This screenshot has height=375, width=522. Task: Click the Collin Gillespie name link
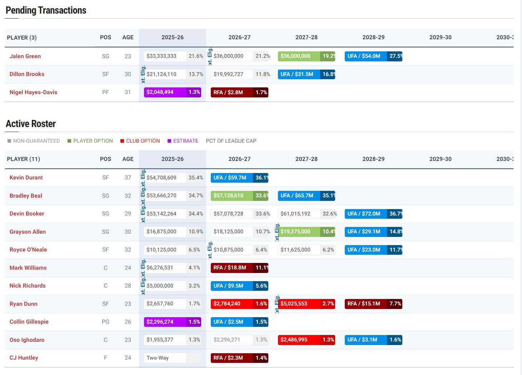pos(29,322)
